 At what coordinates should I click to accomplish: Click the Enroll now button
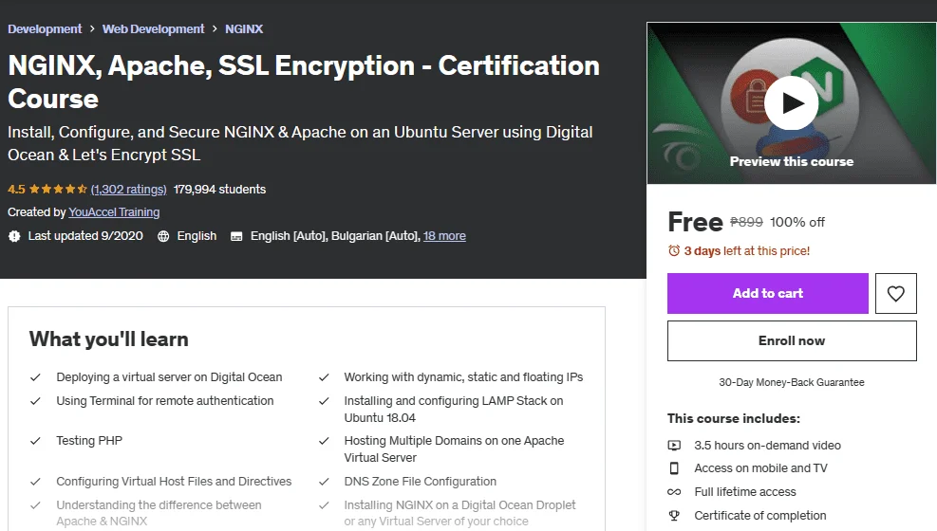792,340
